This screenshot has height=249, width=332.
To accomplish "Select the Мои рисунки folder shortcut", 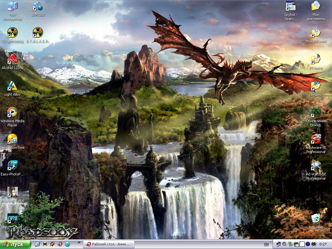I will 316,35.
